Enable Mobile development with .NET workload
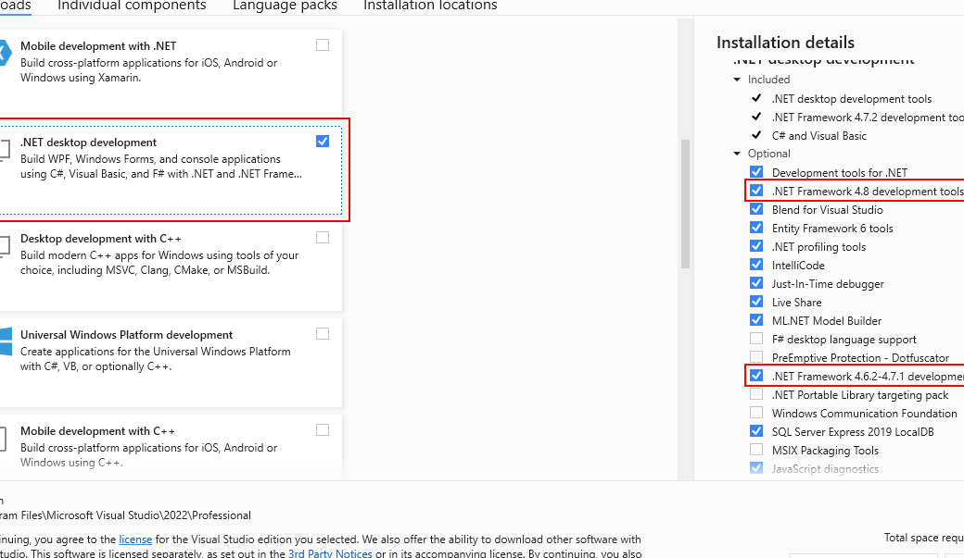This screenshot has height=558, width=964. point(323,44)
